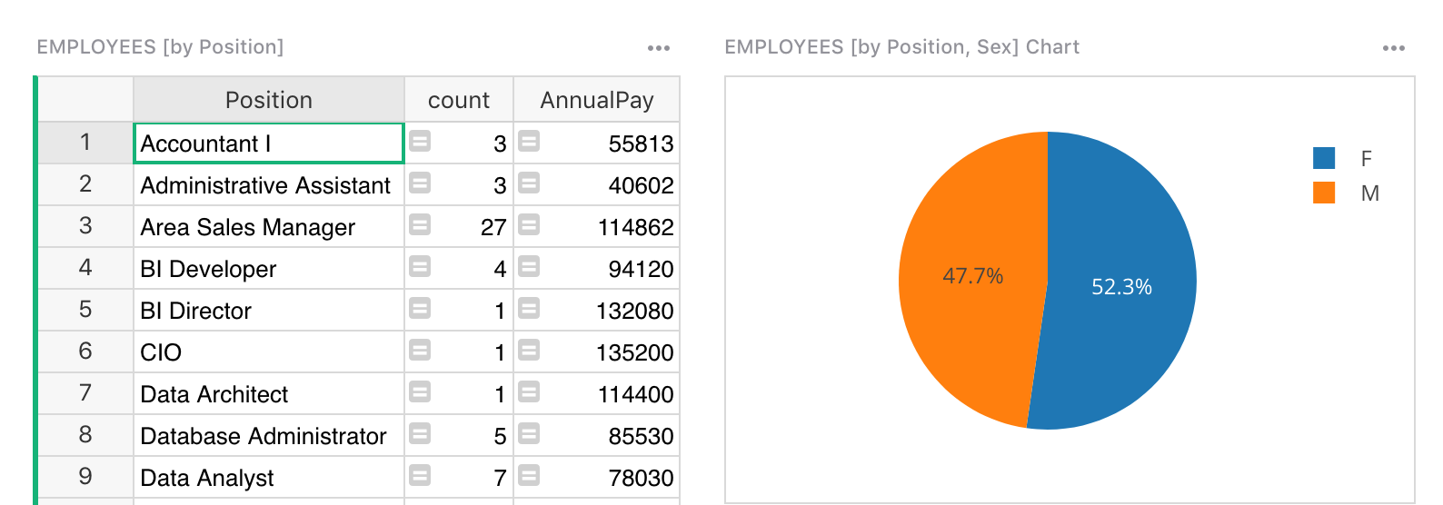Select the BI Director position cell
The width and height of the screenshot is (1443, 505).
click(268, 311)
